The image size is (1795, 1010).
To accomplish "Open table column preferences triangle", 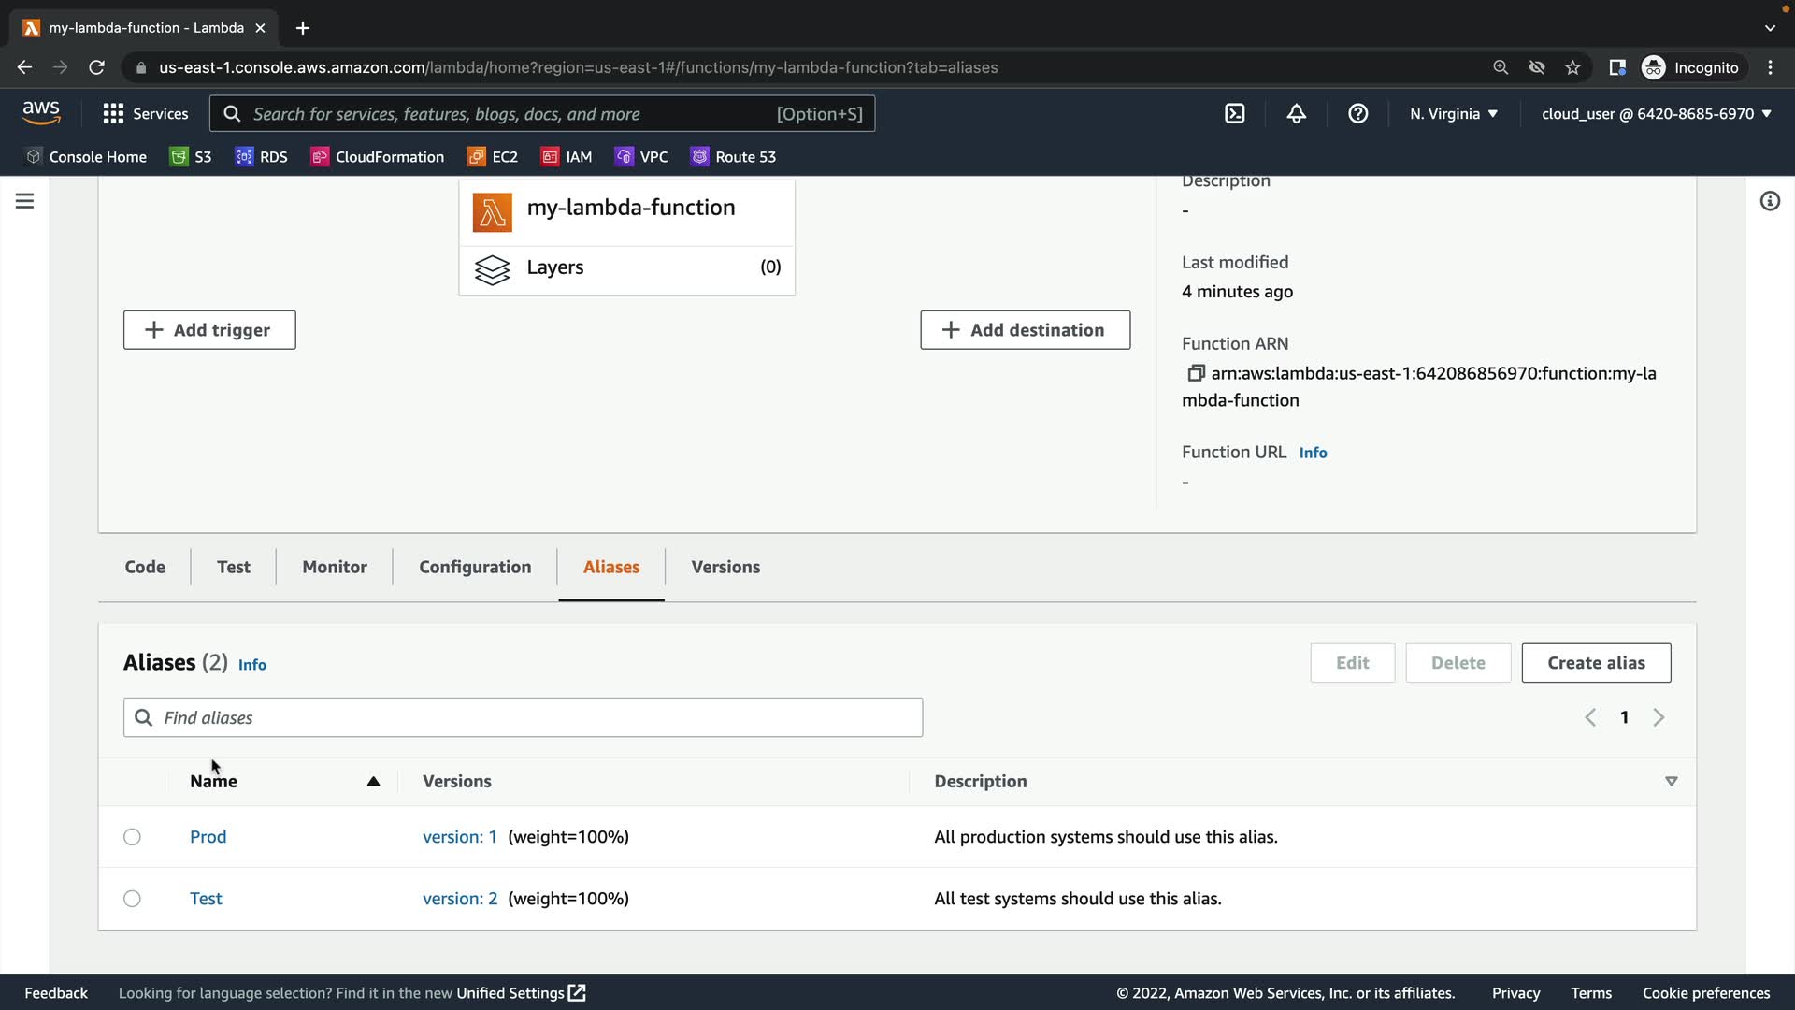I will point(1672,781).
